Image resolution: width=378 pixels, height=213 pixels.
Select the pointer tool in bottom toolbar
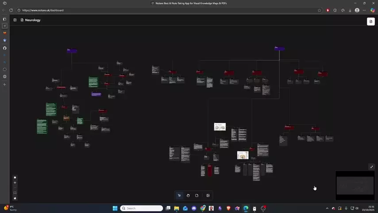click(x=179, y=195)
